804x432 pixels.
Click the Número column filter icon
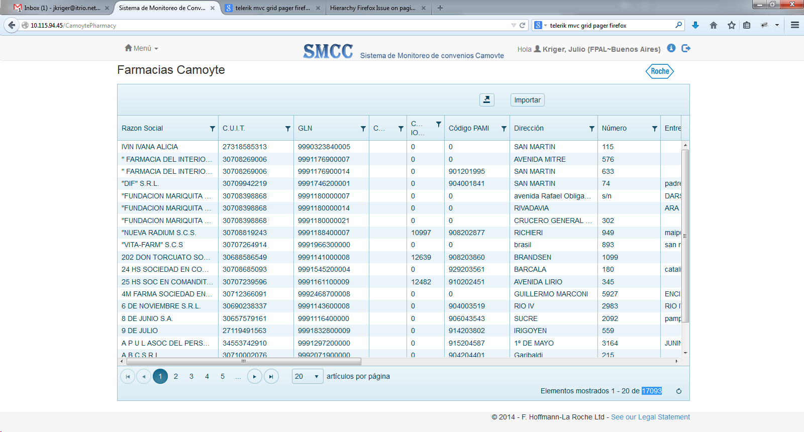pos(654,129)
